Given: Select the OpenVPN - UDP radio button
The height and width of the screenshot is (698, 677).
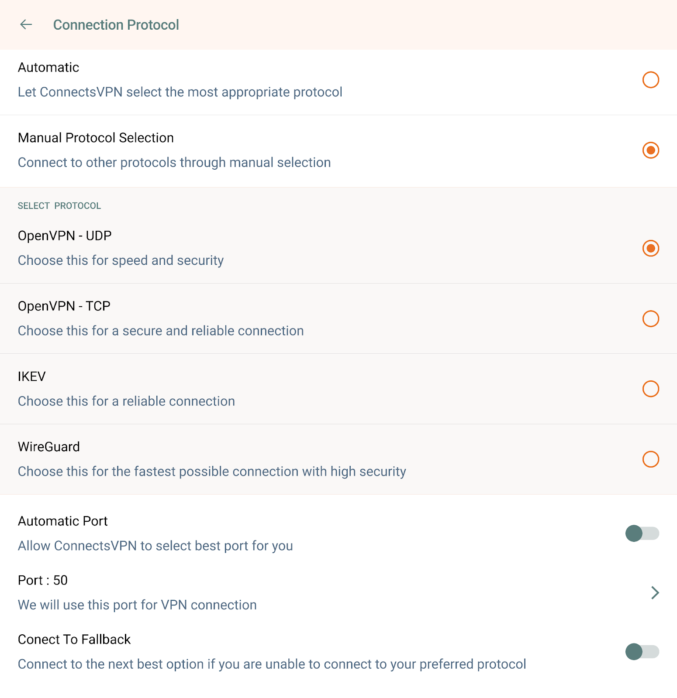Looking at the screenshot, I should pyautogui.click(x=650, y=248).
